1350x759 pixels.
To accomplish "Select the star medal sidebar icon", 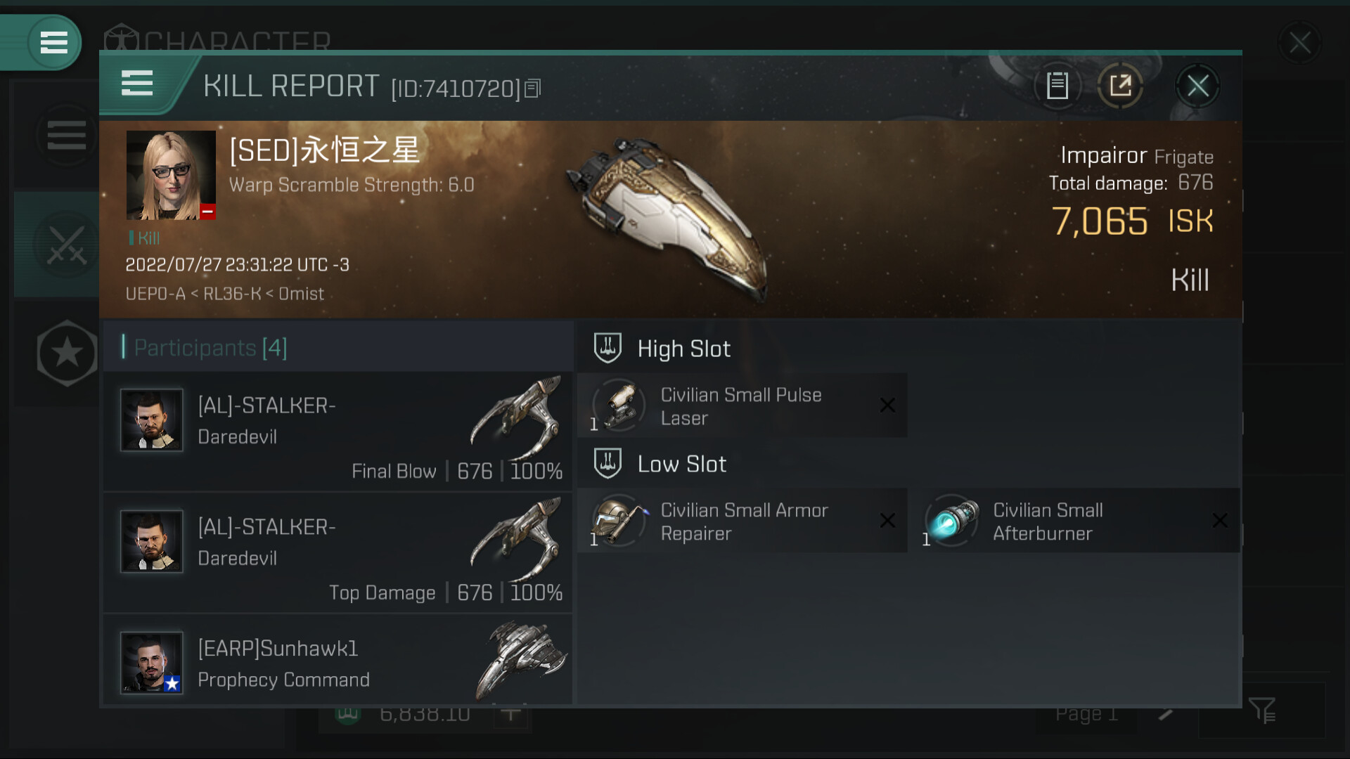I will pyautogui.click(x=66, y=353).
